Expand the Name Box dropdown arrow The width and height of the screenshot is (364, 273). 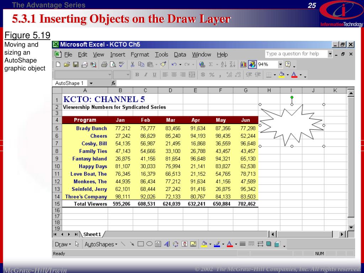tap(91, 83)
